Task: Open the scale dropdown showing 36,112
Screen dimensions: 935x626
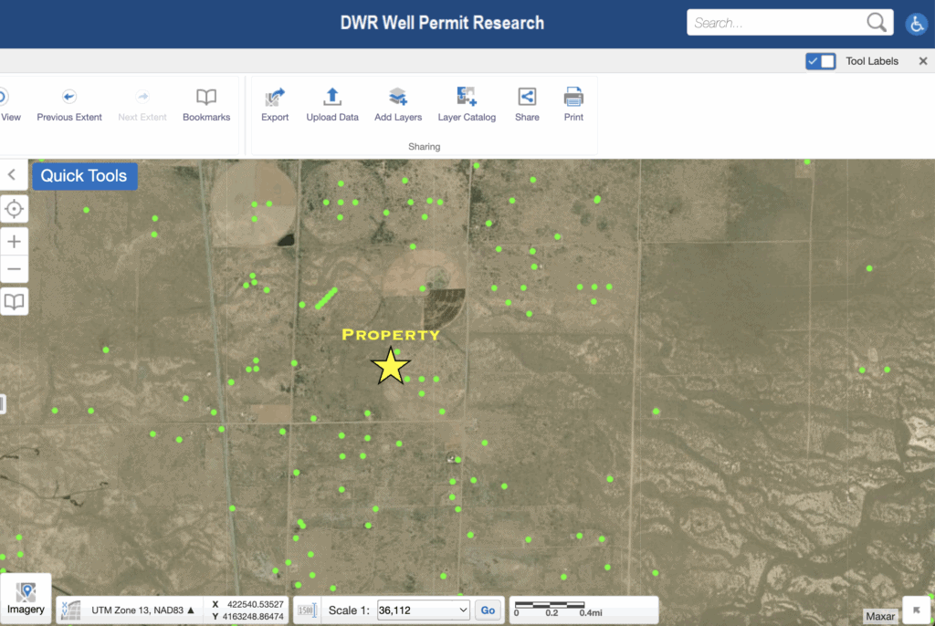Action: 424,610
